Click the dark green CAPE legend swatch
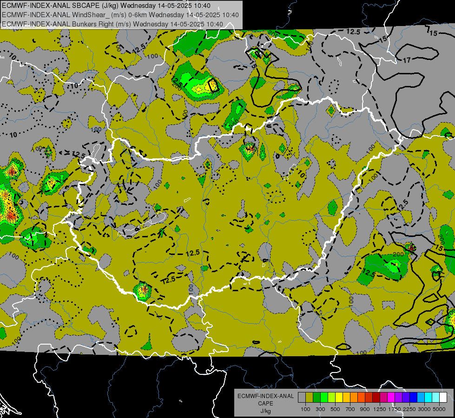The height and width of the screenshot is (418, 455). tap(317, 398)
